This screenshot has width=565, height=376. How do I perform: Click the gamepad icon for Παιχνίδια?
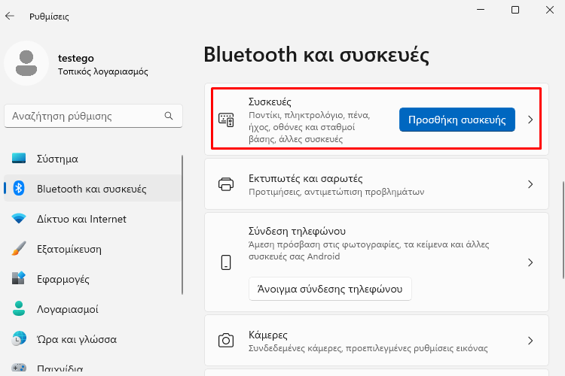click(x=19, y=368)
